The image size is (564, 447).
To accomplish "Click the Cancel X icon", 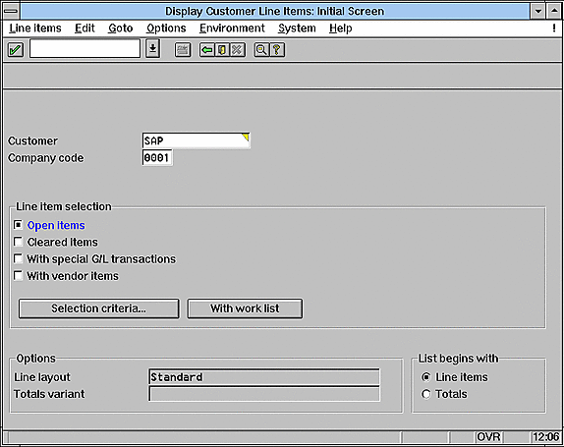I will (238, 50).
